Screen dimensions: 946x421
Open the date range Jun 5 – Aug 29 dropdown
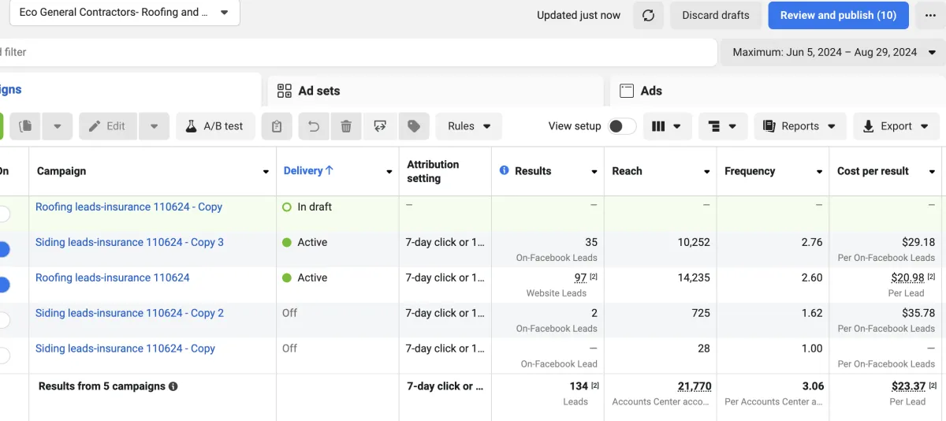[832, 52]
